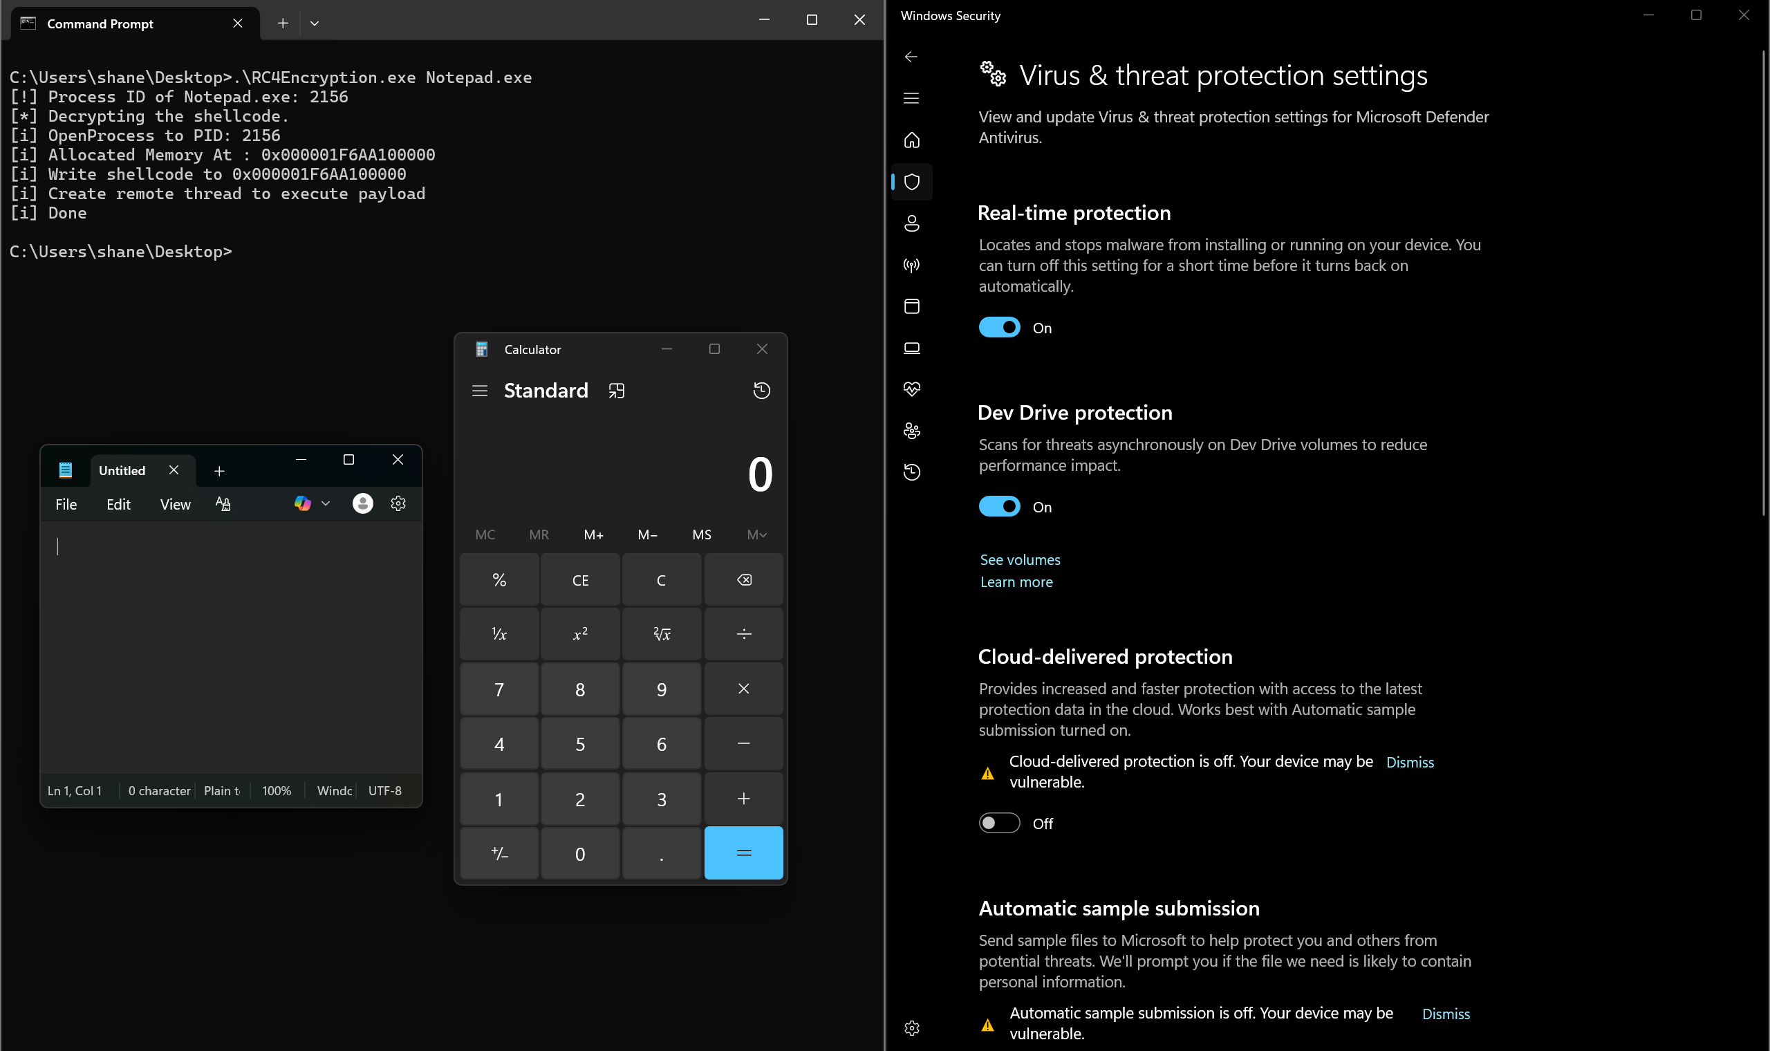Open Account protection sidebar icon

click(912, 224)
